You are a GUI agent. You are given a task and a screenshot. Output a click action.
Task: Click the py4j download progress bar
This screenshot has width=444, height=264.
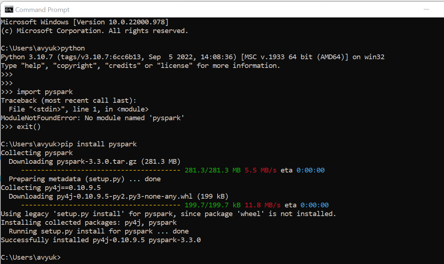point(101,205)
